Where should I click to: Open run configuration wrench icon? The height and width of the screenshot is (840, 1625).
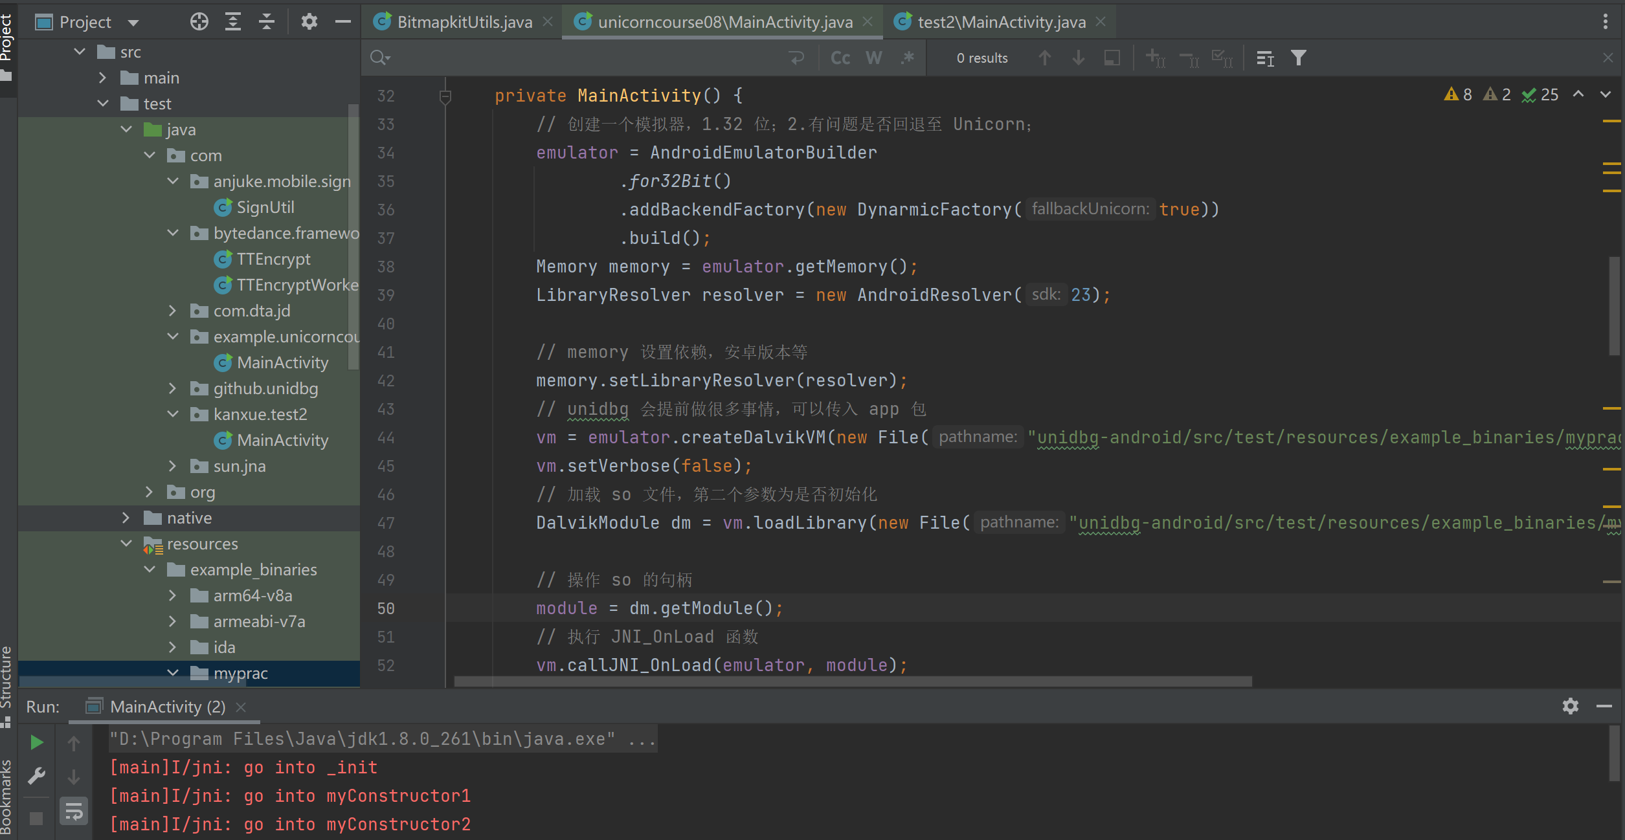[x=37, y=776]
